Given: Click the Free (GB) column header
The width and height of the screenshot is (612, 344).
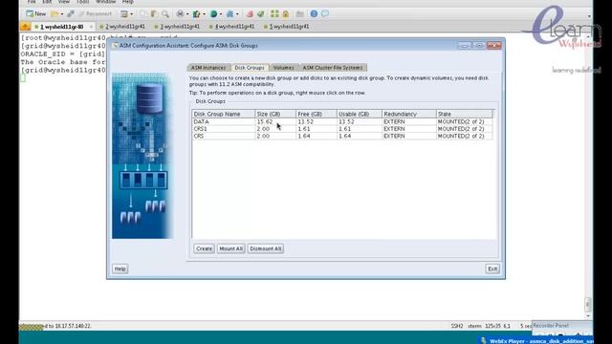Looking at the screenshot, I should [317, 114].
